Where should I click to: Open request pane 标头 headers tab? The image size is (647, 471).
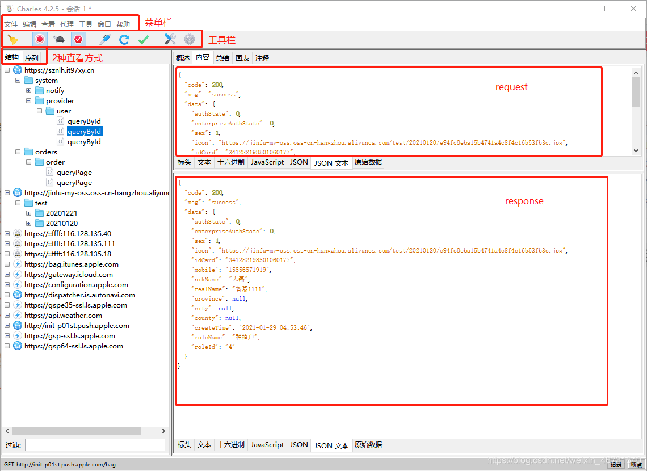[184, 162]
